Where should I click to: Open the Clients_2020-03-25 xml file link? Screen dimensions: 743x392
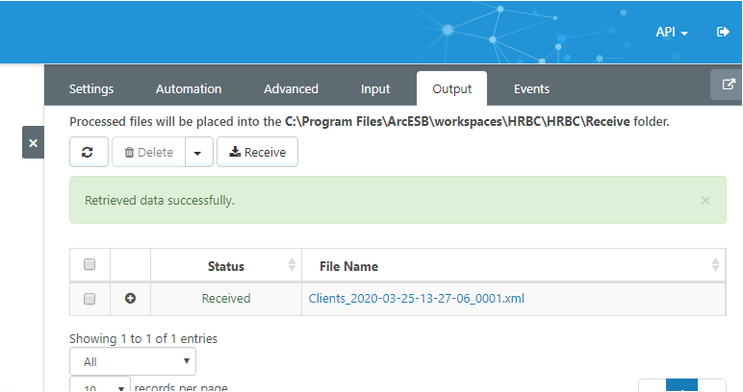click(416, 299)
